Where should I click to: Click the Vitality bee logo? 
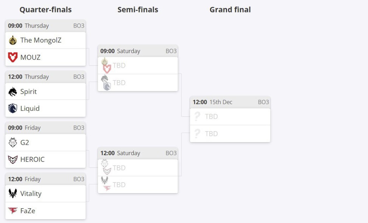tap(13, 194)
